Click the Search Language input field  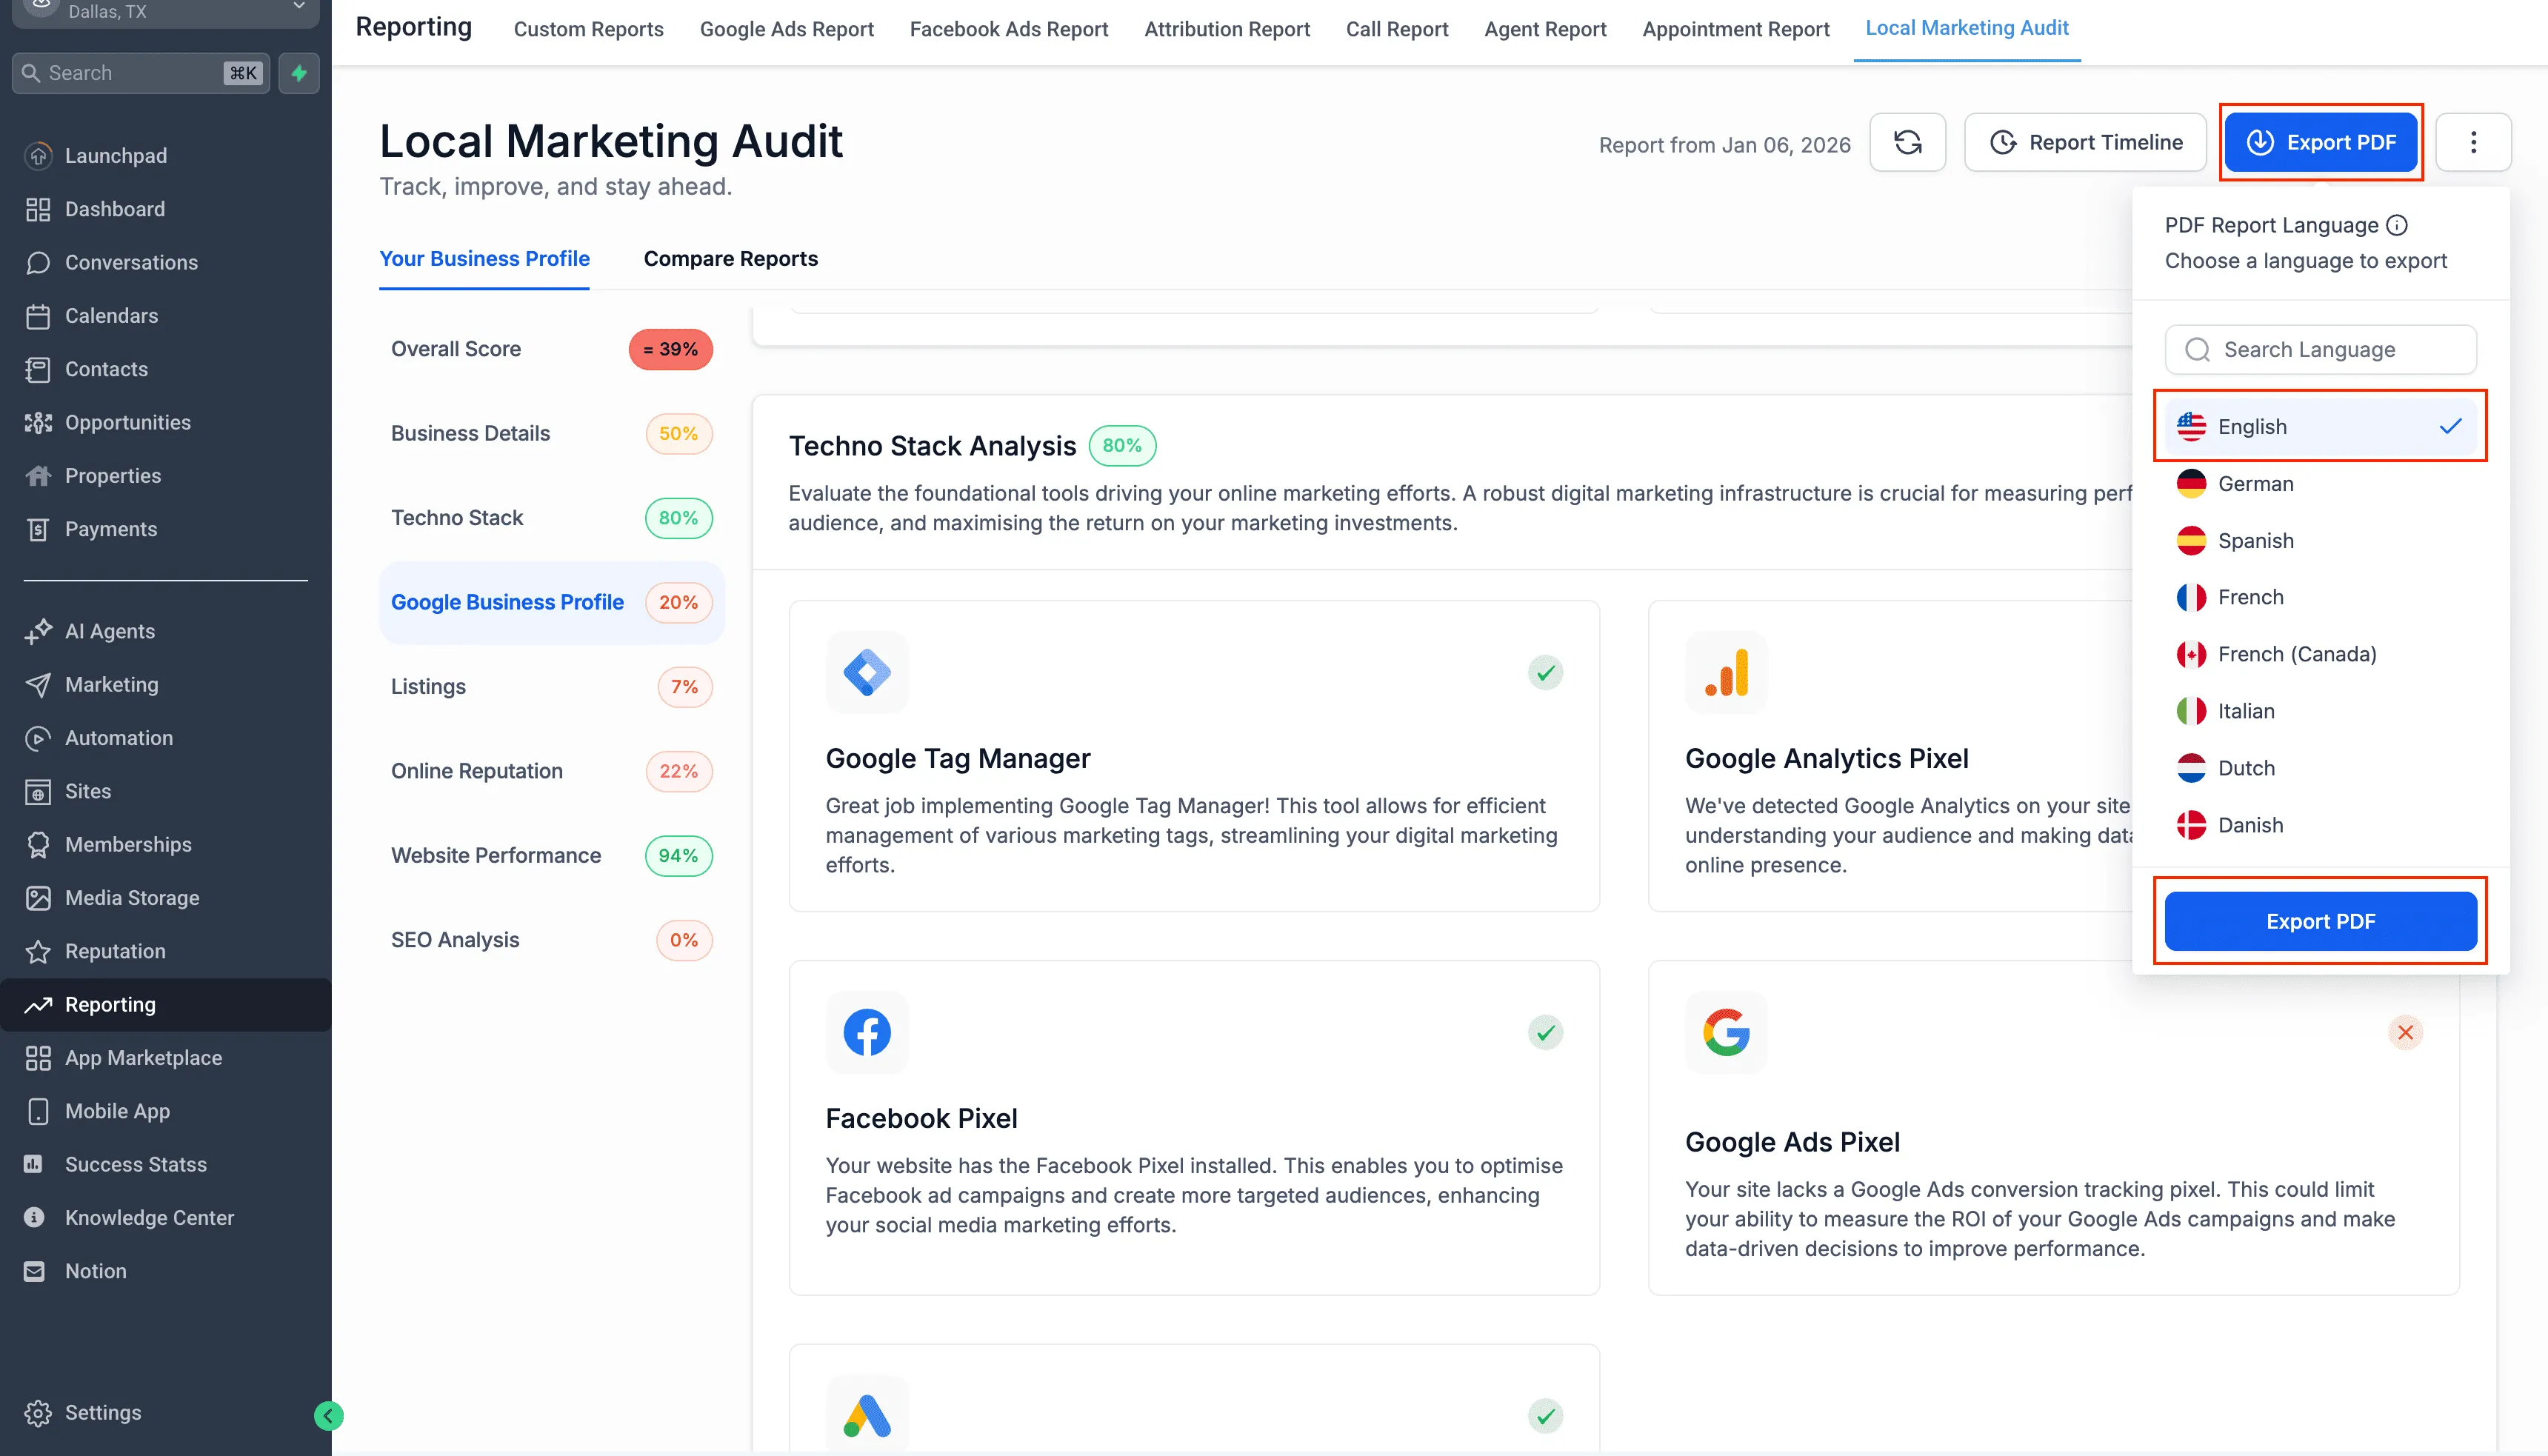pyautogui.click(x=2321, y=349)
